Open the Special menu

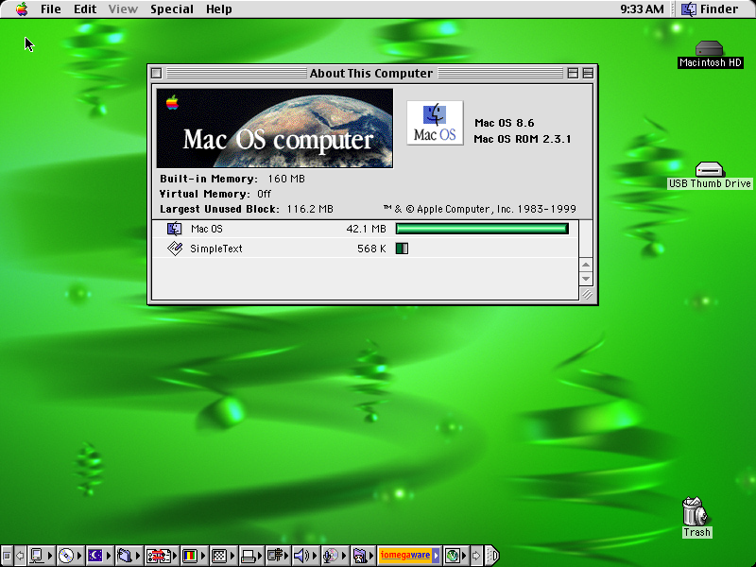point(172,9)
